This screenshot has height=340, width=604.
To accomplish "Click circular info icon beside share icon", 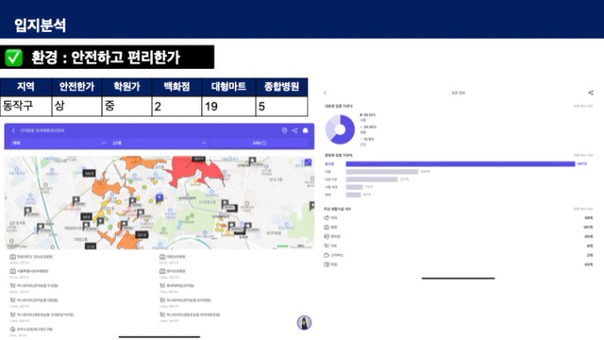I will click(x=284, y=131).
